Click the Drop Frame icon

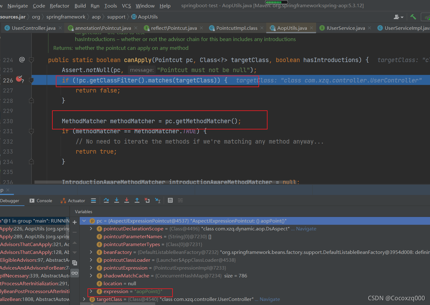(x=147, y=200)
